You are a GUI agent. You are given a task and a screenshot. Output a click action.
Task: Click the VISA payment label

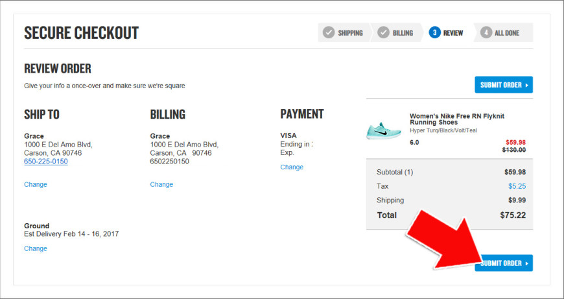288,136
